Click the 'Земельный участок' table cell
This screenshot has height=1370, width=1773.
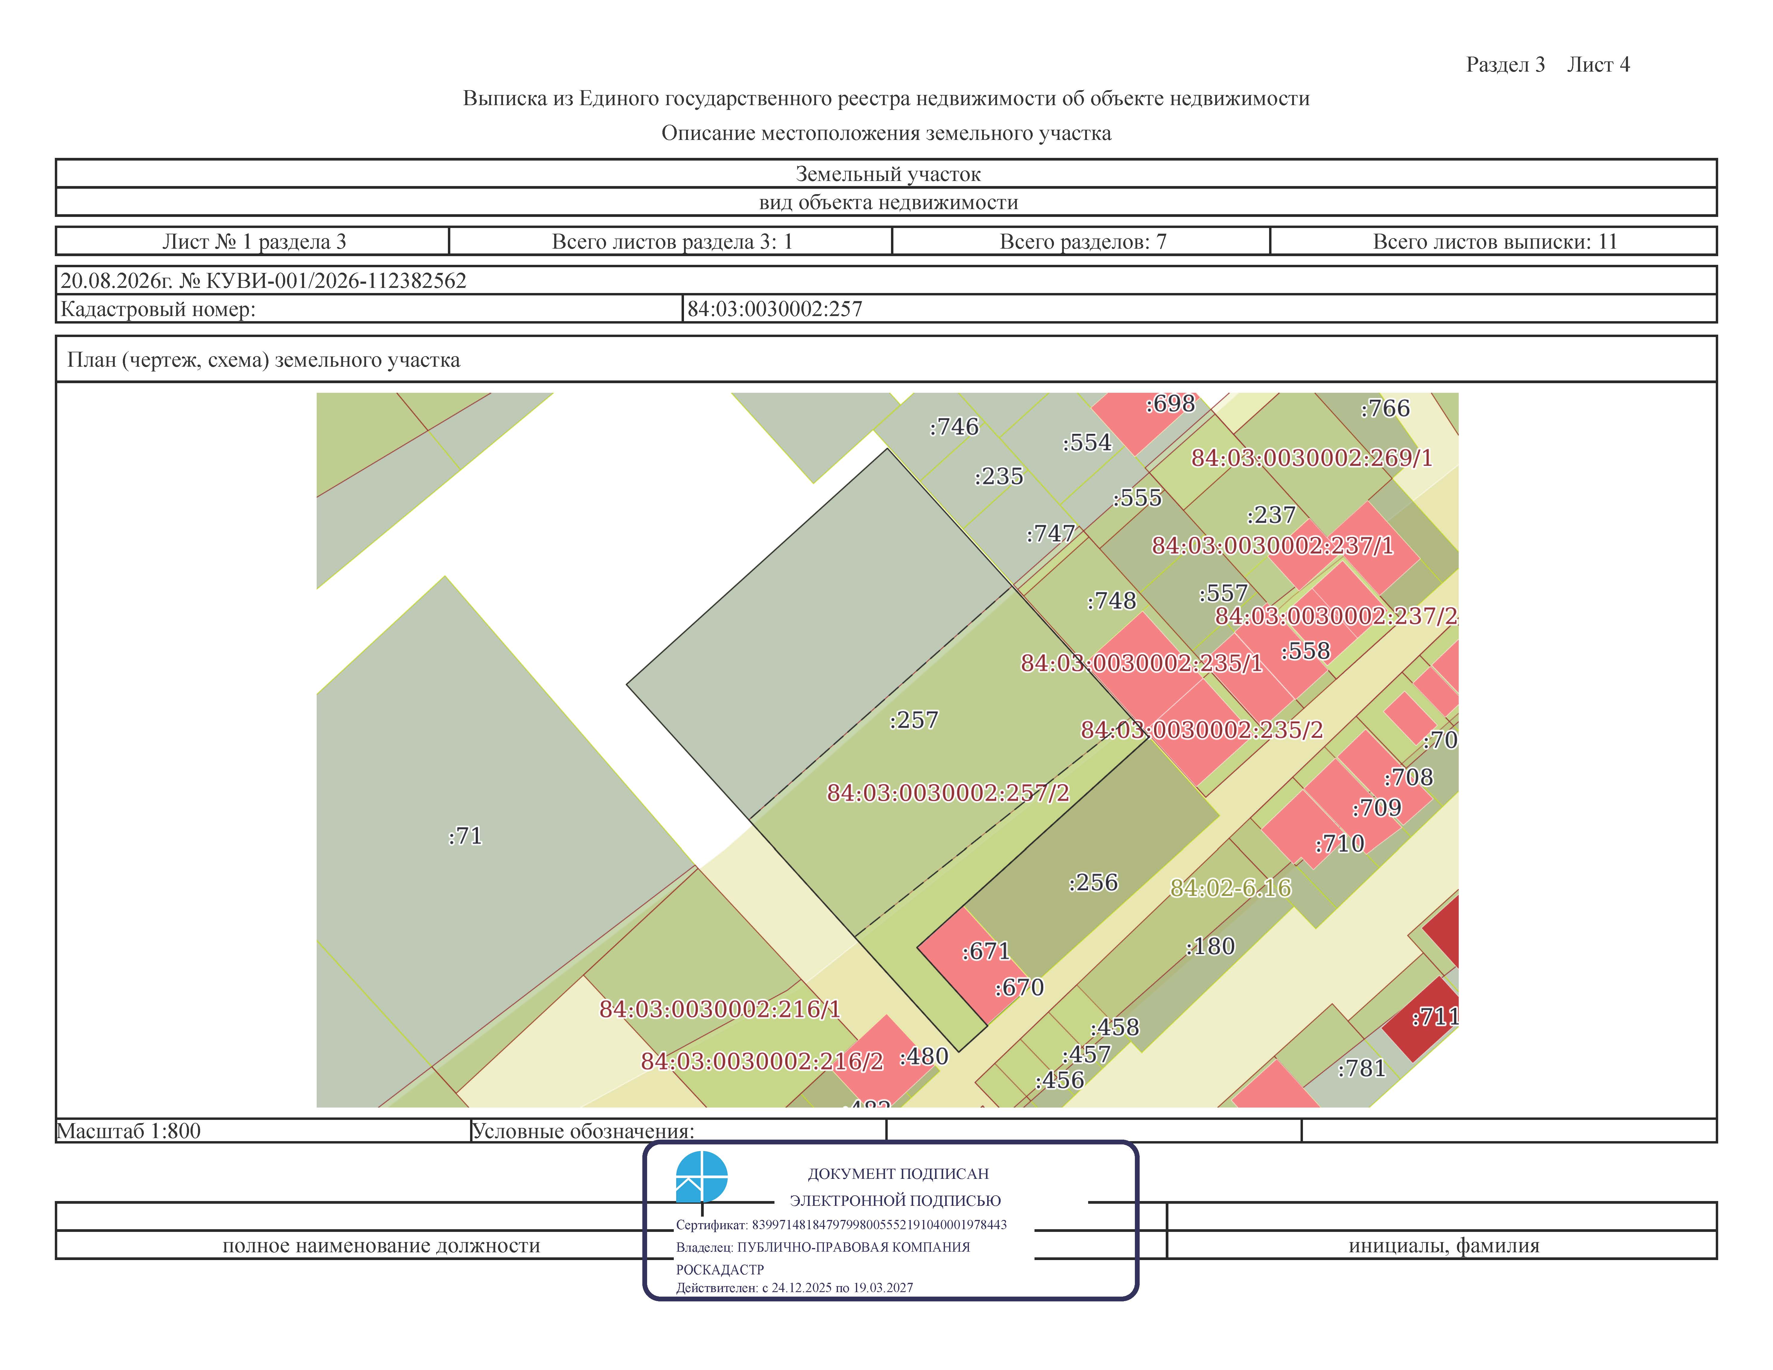click(886, 174)
